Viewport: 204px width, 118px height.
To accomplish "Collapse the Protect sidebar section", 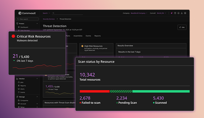I will point(37,23).
